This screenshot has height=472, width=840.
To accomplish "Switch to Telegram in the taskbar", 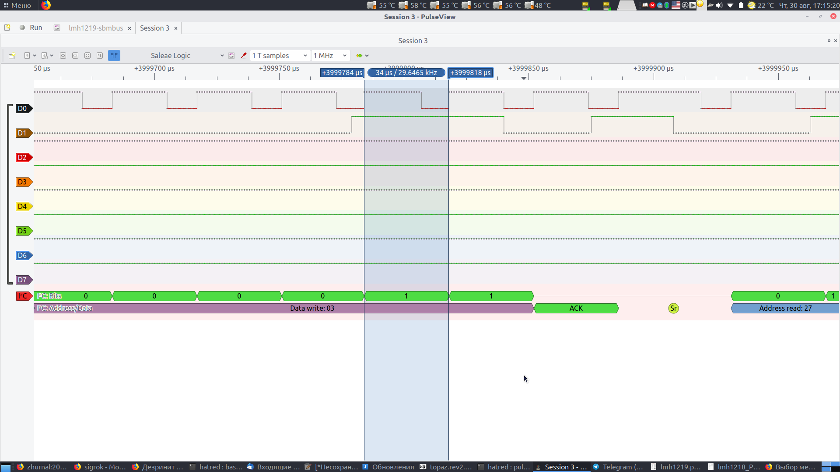I will tap(618, 467).
